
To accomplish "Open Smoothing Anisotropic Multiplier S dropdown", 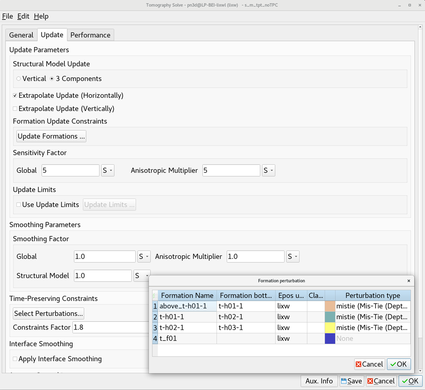I will point(293,256).
